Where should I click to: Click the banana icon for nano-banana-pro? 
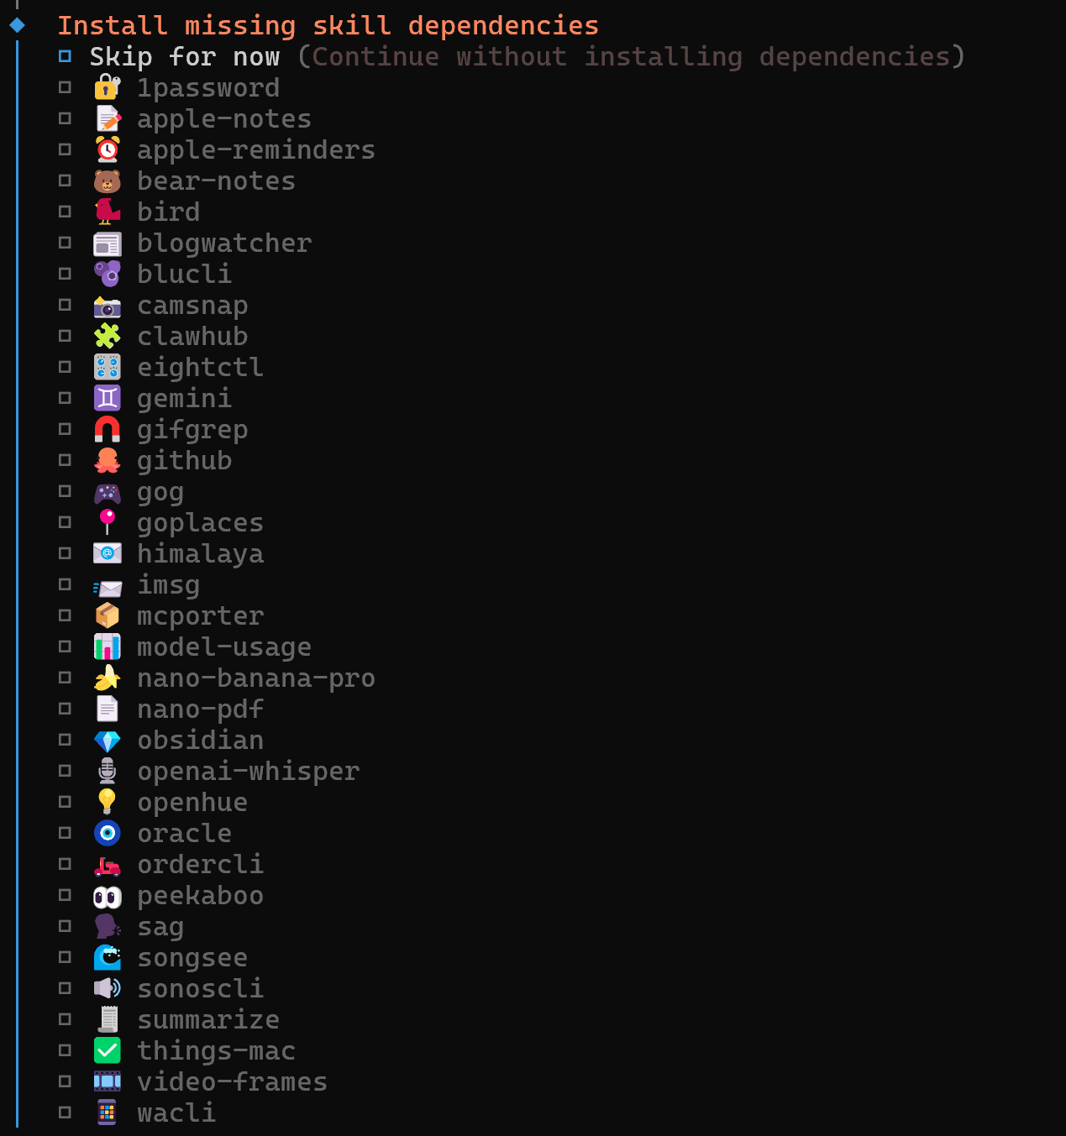point(107,678)
